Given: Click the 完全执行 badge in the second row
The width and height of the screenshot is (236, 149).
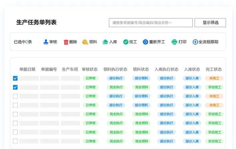Looking at the screenshot, I should 116,87.
